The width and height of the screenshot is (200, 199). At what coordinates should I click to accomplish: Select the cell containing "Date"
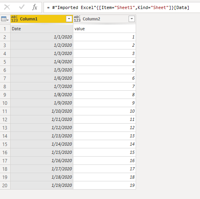pyautogui.click(x=42, y=29)
